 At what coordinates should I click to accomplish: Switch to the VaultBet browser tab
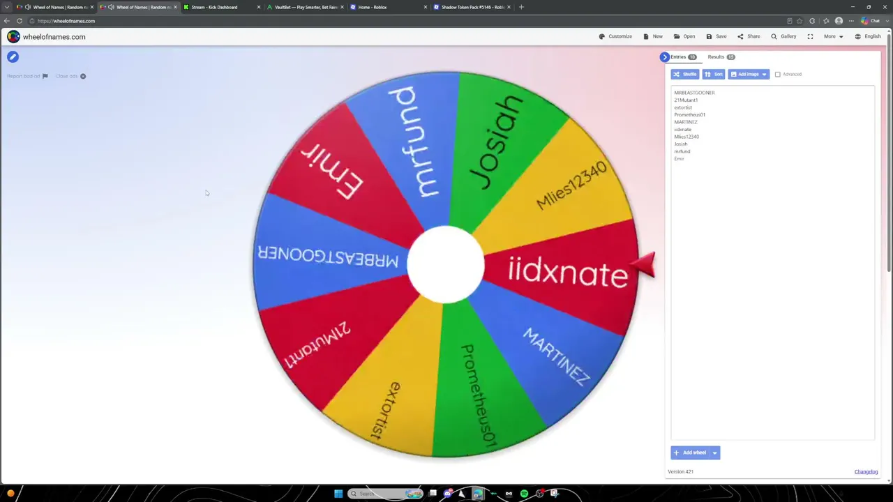305,7
